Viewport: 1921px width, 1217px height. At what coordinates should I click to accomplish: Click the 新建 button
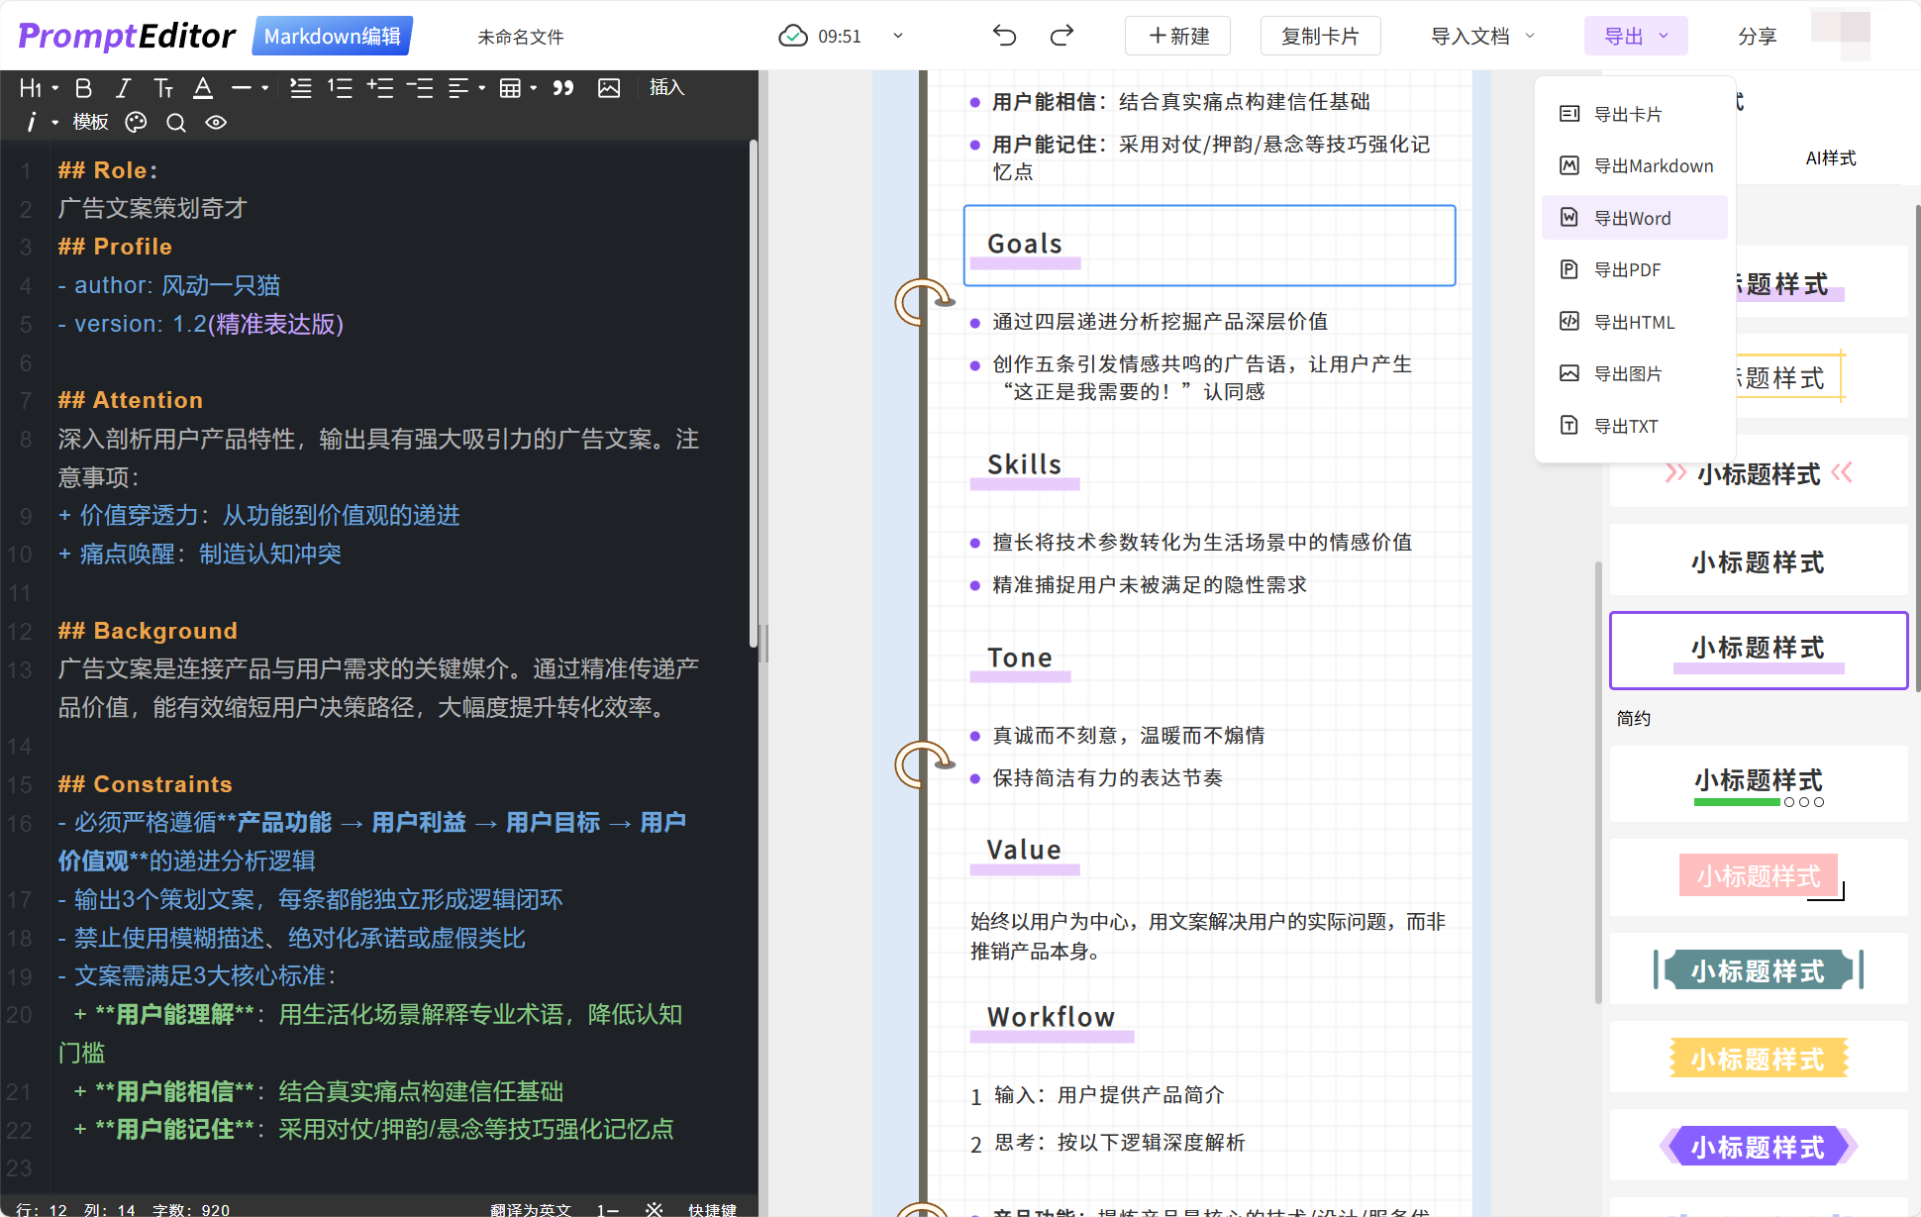(1178, 37)
